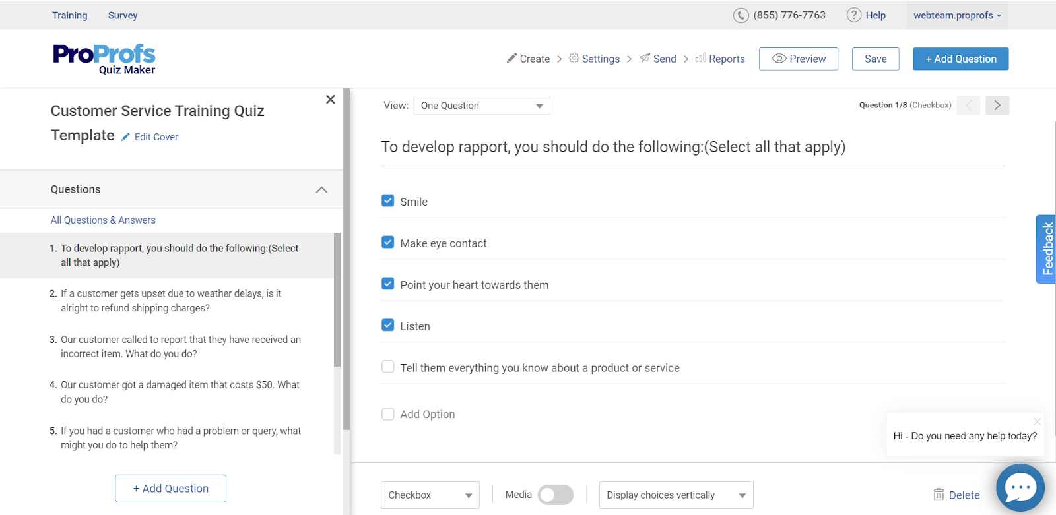Click the question title text field
This screenshot has height=515, width=1056.
click(x=693, y=147)
